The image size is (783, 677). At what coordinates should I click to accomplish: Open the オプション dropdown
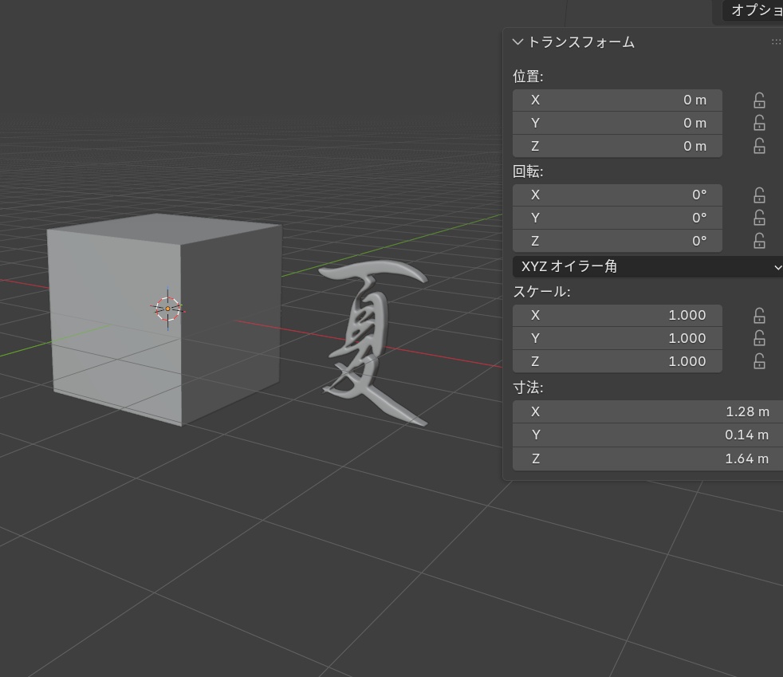click(753, 10)
